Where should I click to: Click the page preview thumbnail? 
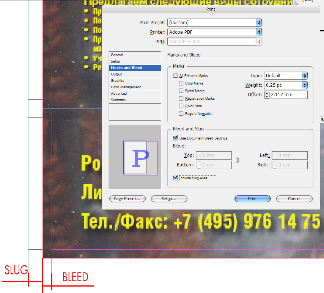135,157
